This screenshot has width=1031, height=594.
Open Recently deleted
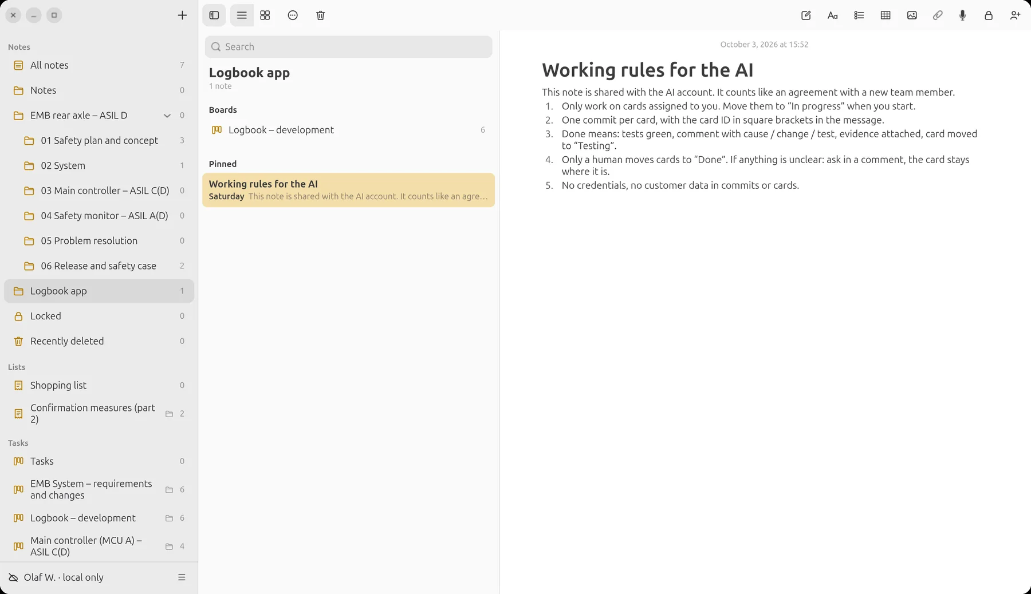[x=99, y=341]
